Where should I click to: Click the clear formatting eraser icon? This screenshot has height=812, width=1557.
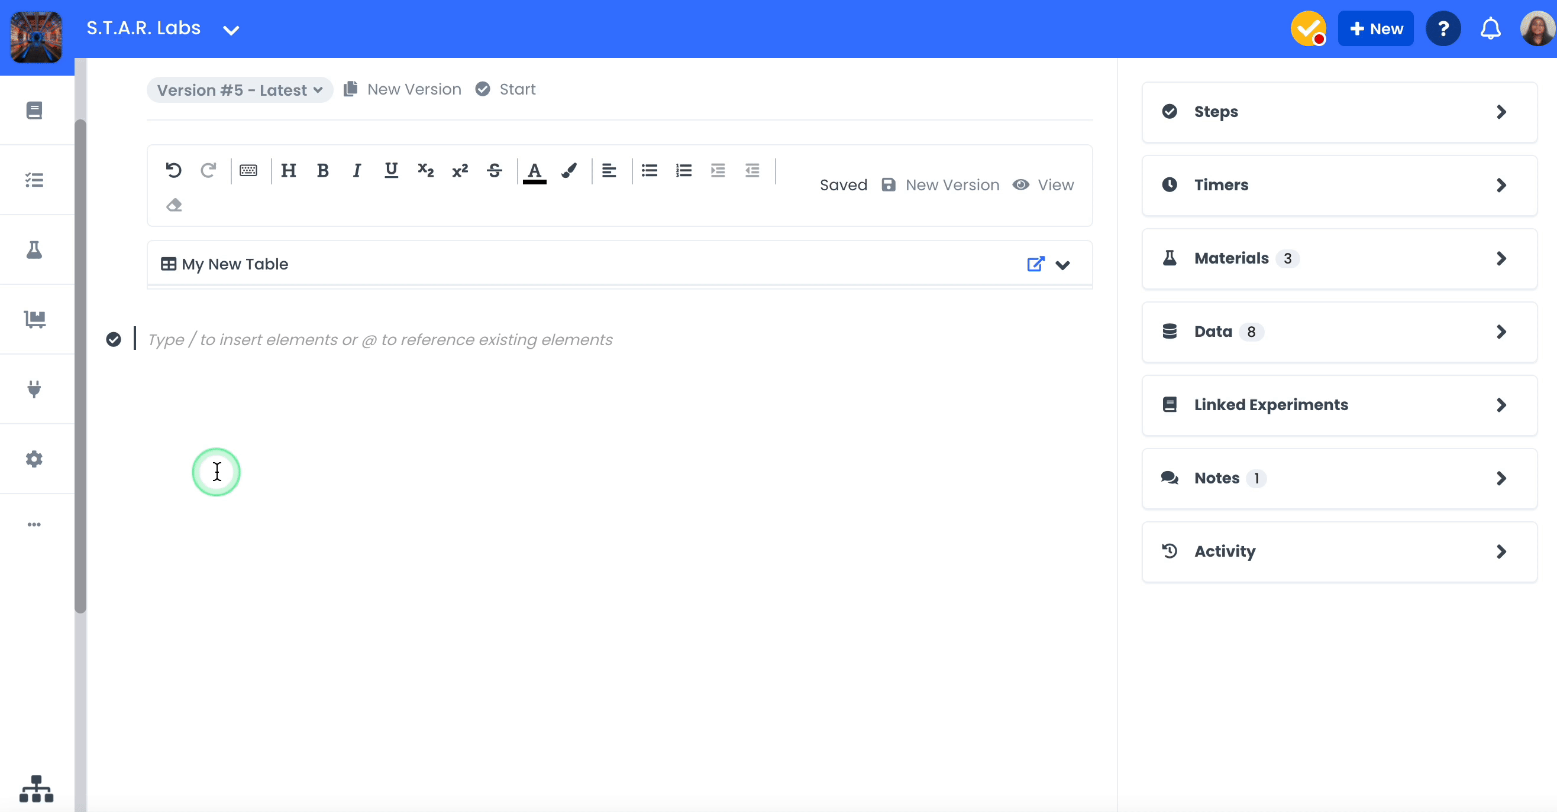point(174,205)
